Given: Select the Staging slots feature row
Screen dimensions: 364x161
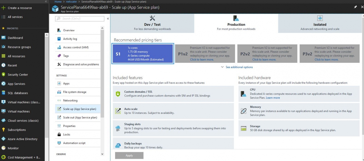Looking at the screenshot, I should [173, 128].
